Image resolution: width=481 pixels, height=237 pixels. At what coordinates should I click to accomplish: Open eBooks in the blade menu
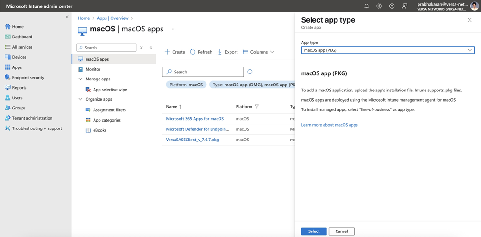(100, 130)
